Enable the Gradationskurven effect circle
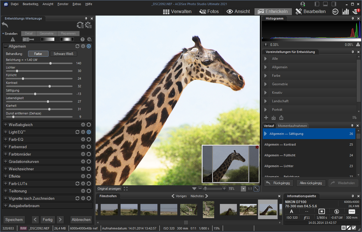 pos(89,161)
